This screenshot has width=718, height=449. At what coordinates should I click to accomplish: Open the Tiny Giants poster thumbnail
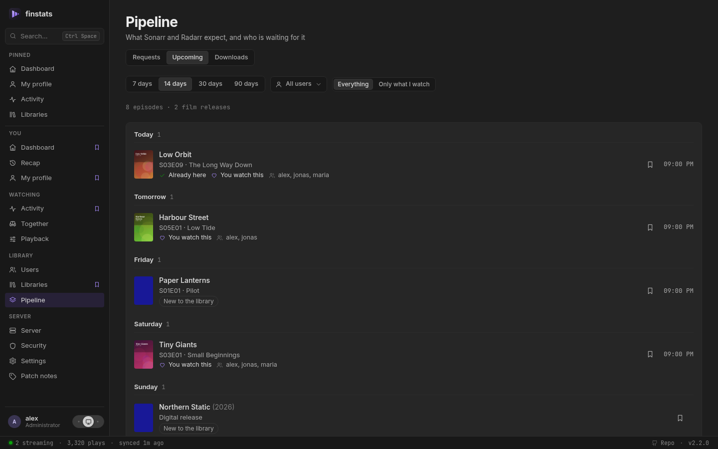(x=144, y=355)
